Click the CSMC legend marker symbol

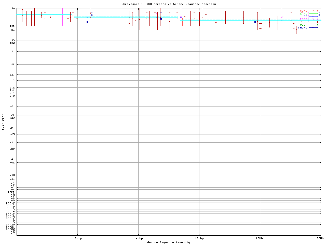tap(313, 11)
